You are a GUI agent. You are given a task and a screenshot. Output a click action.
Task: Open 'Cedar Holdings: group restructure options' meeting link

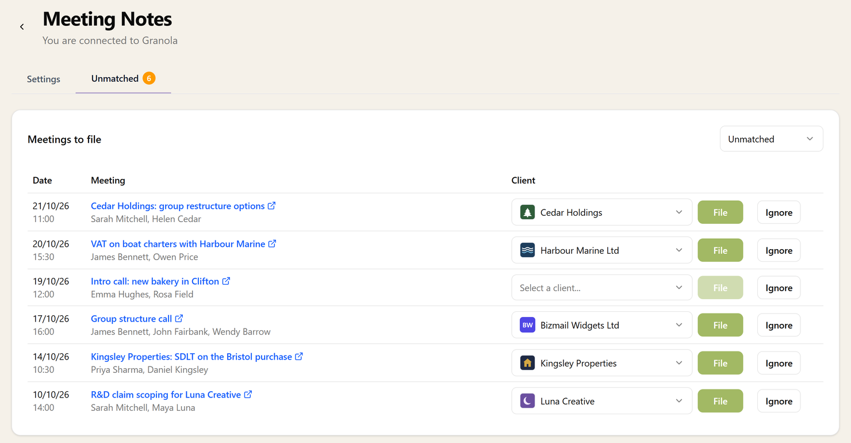[x=178, y=206]
